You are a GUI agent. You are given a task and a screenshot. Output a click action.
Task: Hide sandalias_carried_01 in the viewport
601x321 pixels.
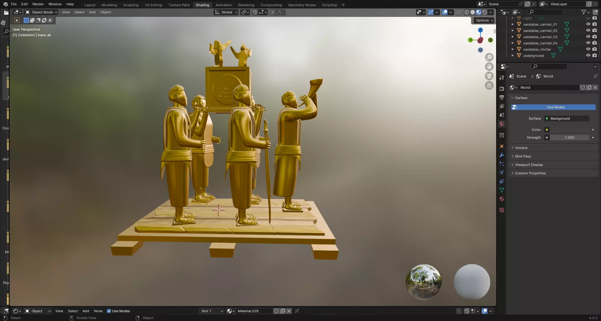(x=588, y=24)
